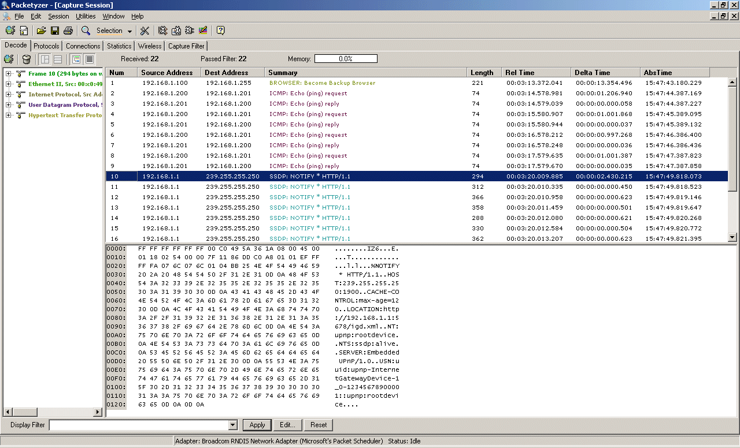Image resolution: width=740 pixels, height=448 pixels.
Task: Open the Utilities menu
Action: [86, 16]
